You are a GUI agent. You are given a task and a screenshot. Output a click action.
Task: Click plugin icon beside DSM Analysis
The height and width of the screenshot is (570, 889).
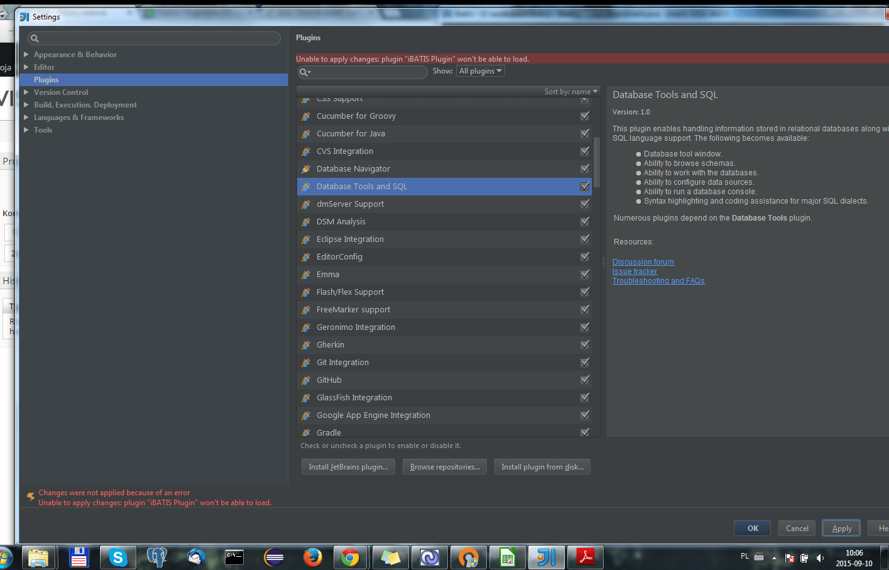click(x=306, y=222)
